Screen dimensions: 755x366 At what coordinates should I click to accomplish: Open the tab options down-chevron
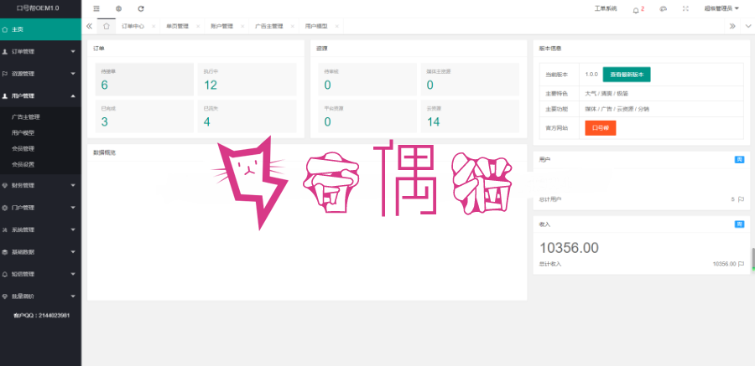coord(747,27)
